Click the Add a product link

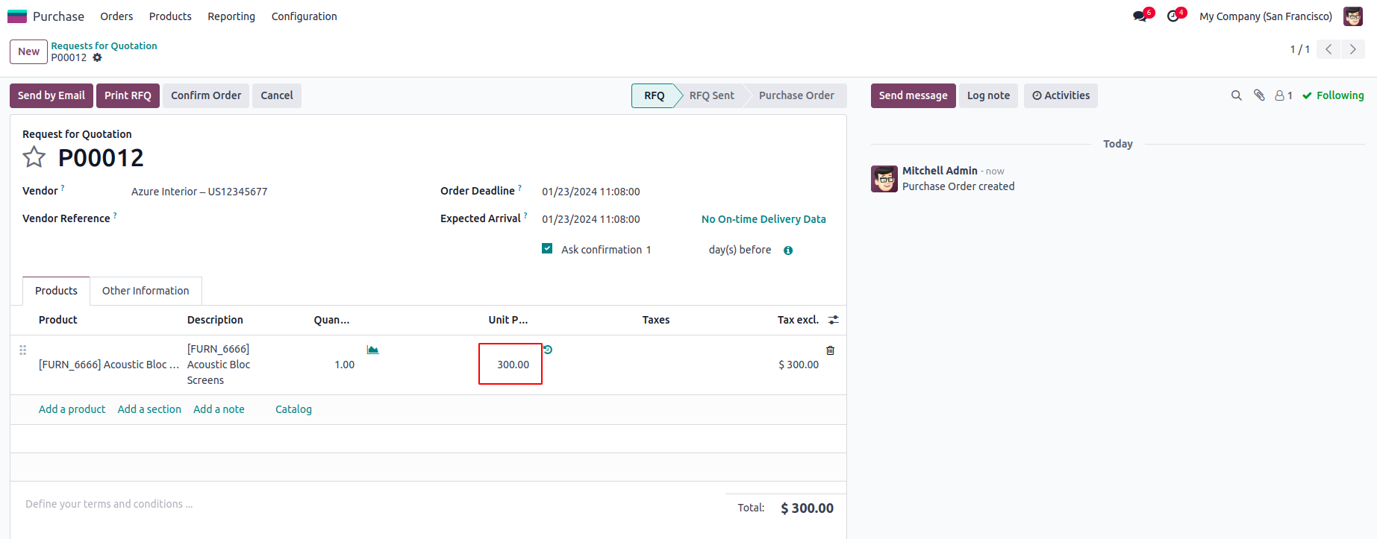pyautogui.click(x=72, y=409)
